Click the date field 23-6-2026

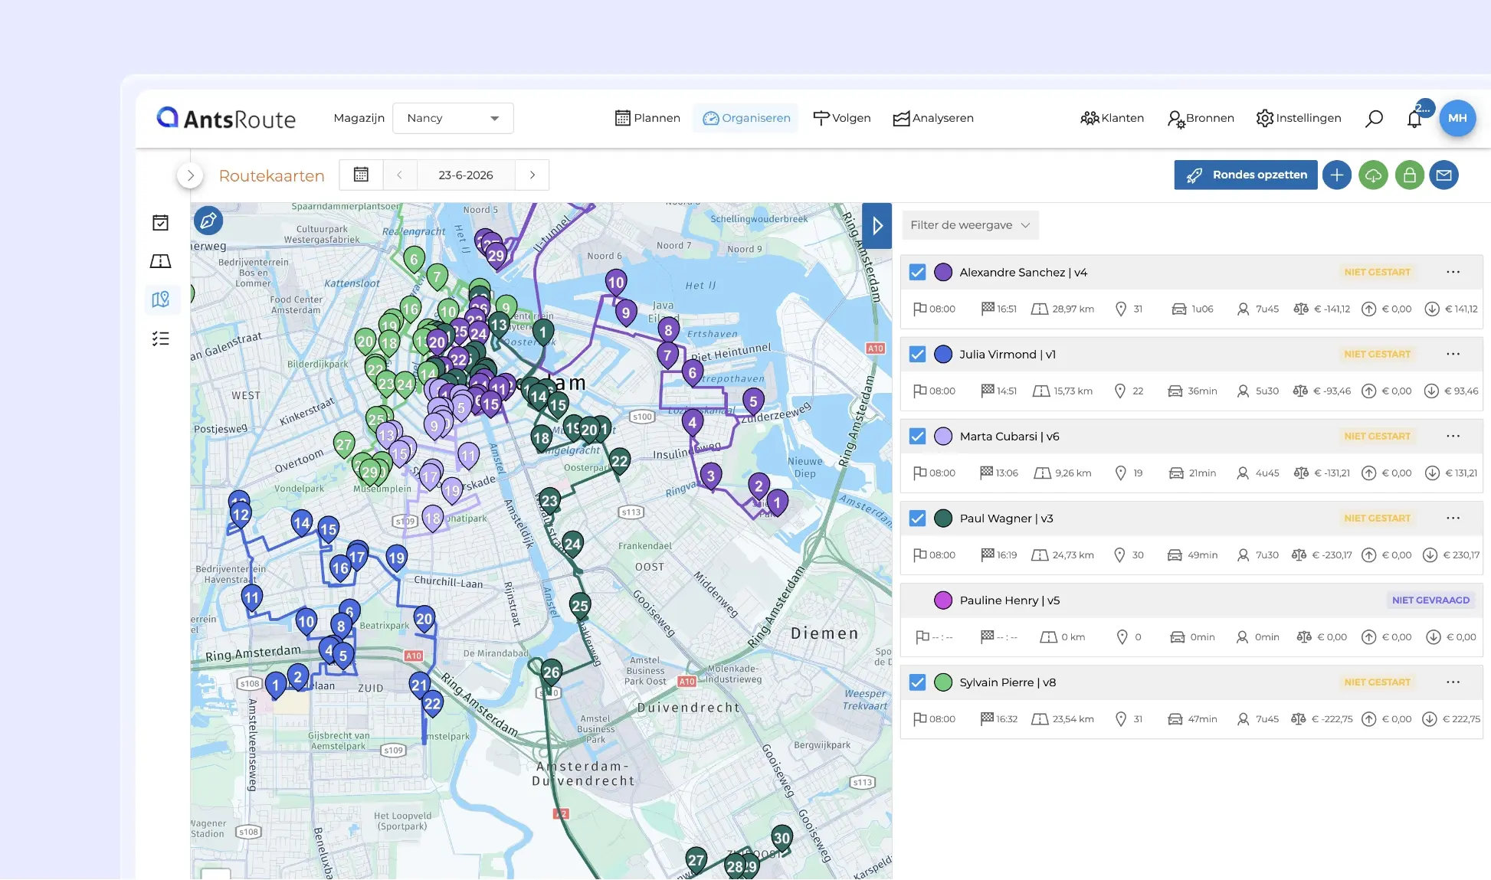(x=466, y=175)
